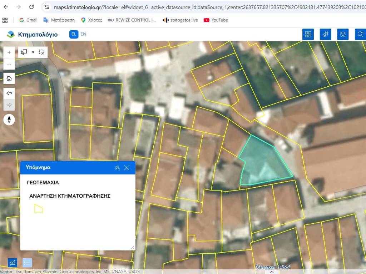Open the selection tool mode dropdown

coord(33,52)
